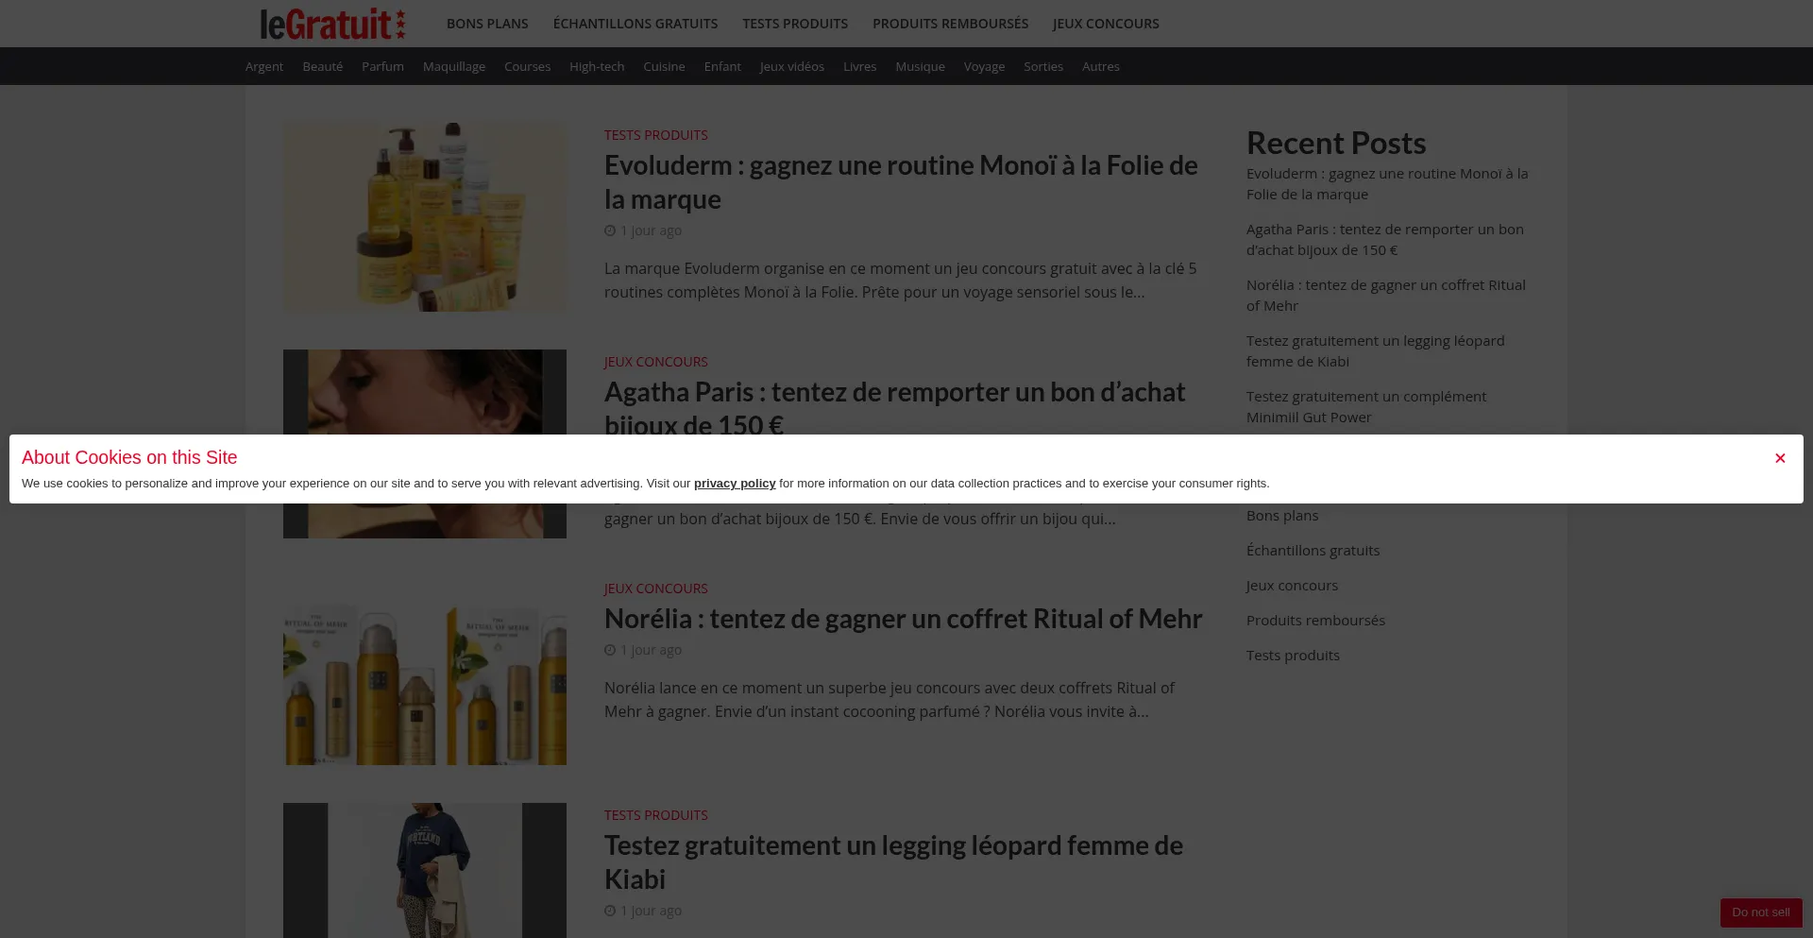
Task: Select the Autres category
Action: [x=1101, y=66]
